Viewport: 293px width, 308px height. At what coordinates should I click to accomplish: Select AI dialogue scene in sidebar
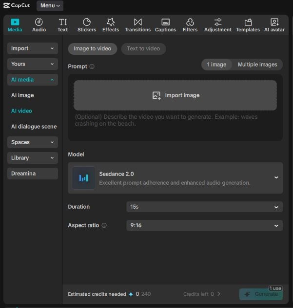coord(34,127)
